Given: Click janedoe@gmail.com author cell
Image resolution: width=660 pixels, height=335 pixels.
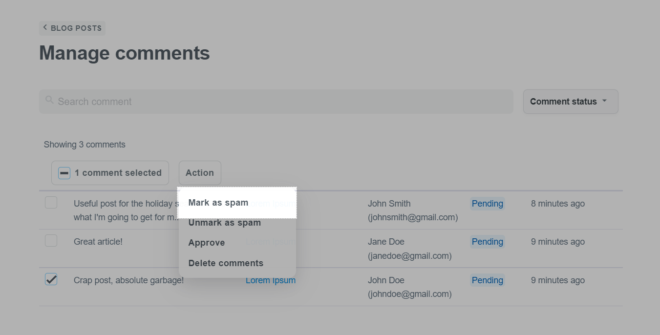Looking at the screenshot, I should (410, 249).
